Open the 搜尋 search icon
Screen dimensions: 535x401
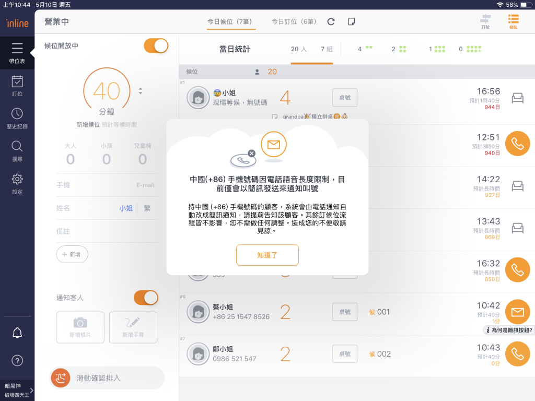point(17,147)
